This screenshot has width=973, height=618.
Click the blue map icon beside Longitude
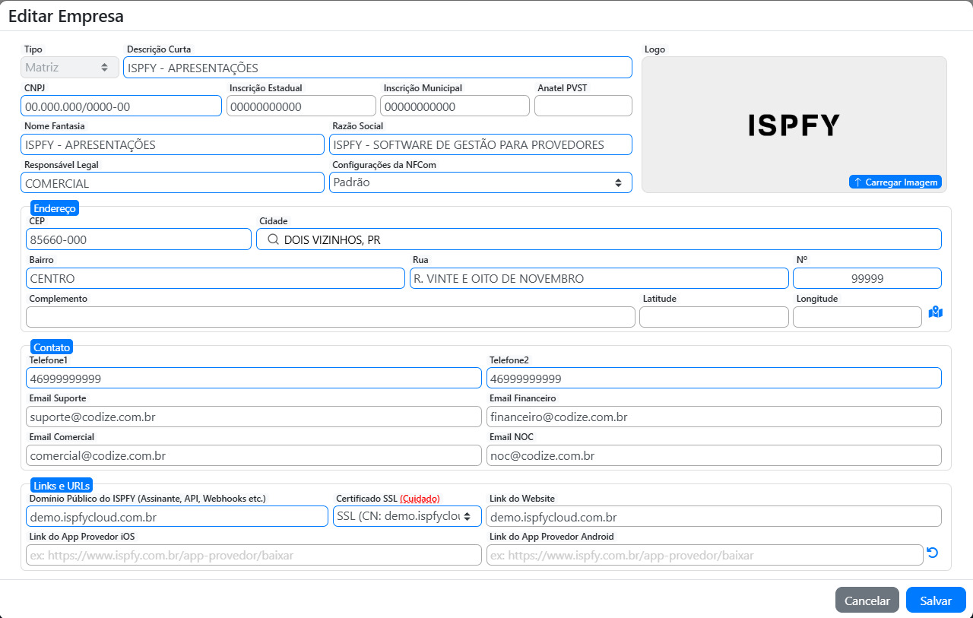pos(935,312)
